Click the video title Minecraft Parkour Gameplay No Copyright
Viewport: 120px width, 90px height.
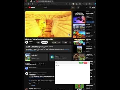39,39
